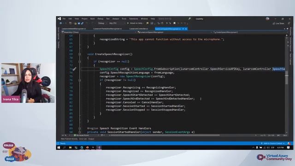Click the Visual Studio logo icon
Screen dimensions: 295x166
coord(59,18)
